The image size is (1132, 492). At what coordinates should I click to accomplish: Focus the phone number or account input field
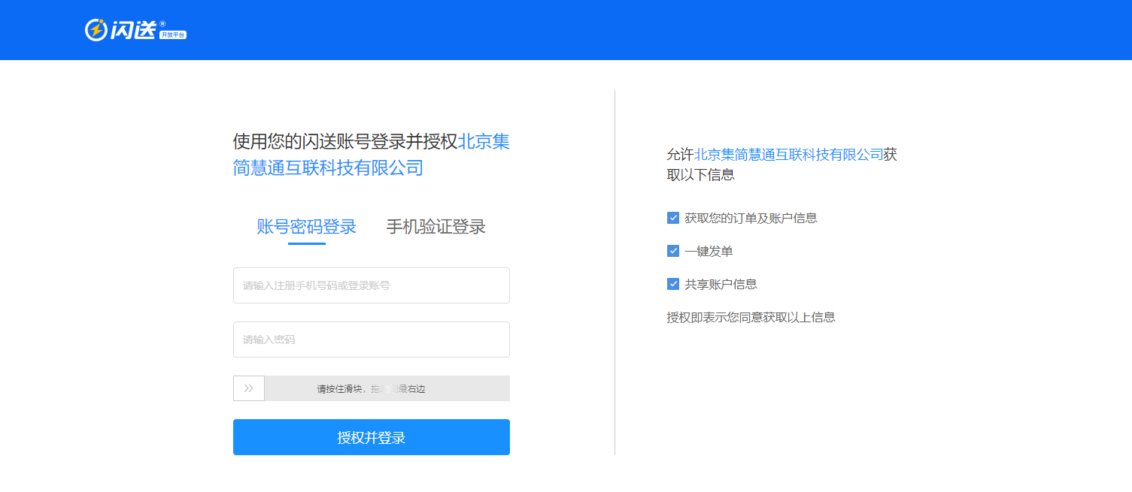372,285
